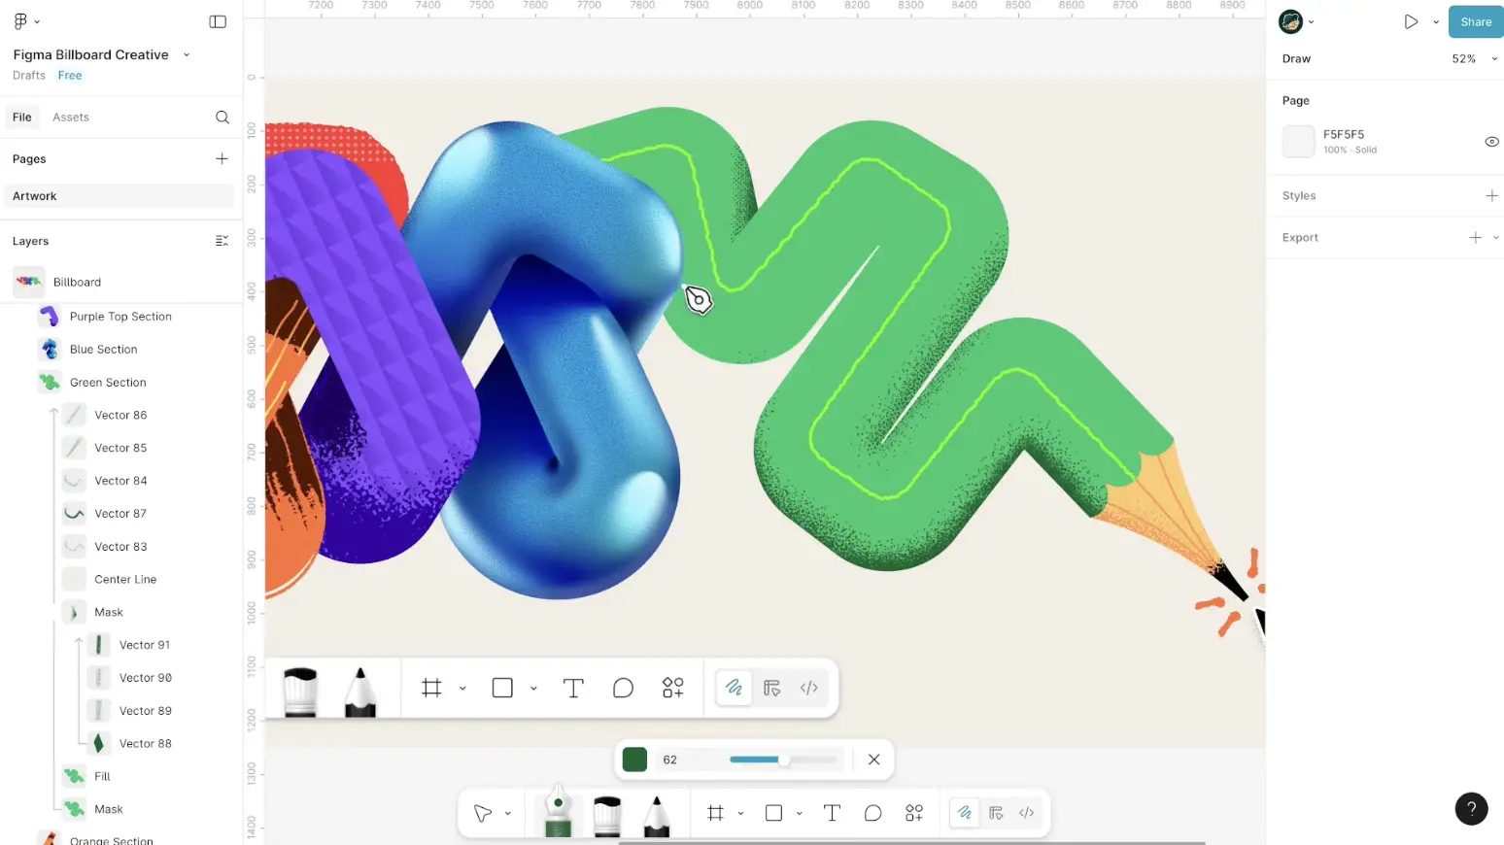Click the green stroke color swatch

(634, 760)
